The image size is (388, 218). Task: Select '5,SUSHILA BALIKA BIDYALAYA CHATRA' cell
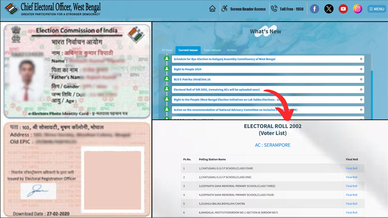[222, 204]
